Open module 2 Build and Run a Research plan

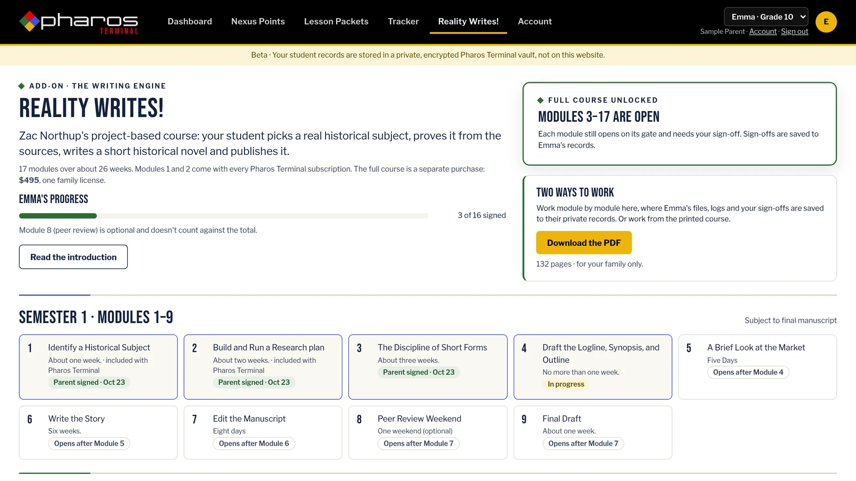pos(263,367)
